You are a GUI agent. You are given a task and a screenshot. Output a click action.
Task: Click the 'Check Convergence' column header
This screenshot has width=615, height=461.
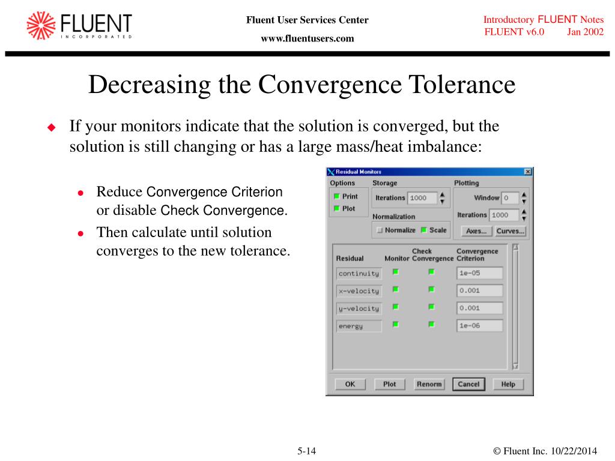(x=432, y=255)
